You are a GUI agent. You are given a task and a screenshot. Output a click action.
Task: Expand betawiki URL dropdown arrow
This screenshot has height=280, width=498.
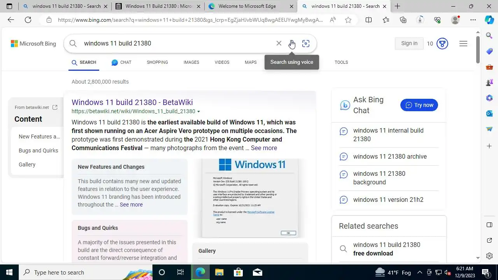pos(198,112)
